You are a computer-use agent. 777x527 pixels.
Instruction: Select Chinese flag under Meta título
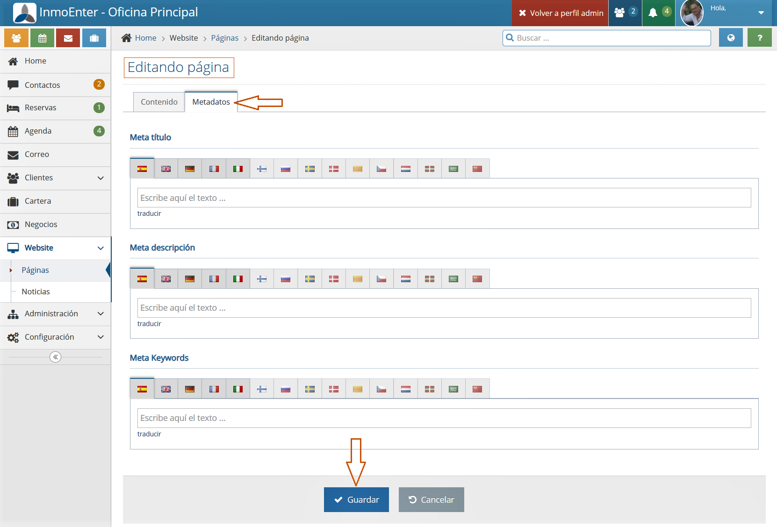[477, 169]
